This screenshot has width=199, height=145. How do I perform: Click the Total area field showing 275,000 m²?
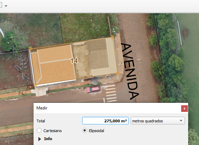105,121
